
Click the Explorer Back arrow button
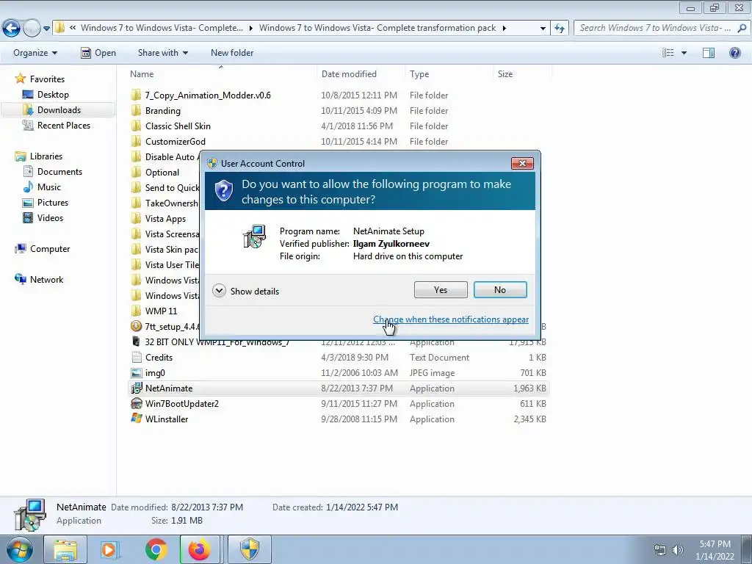11,29
